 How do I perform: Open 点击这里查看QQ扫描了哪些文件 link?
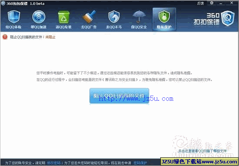[202, 151]
